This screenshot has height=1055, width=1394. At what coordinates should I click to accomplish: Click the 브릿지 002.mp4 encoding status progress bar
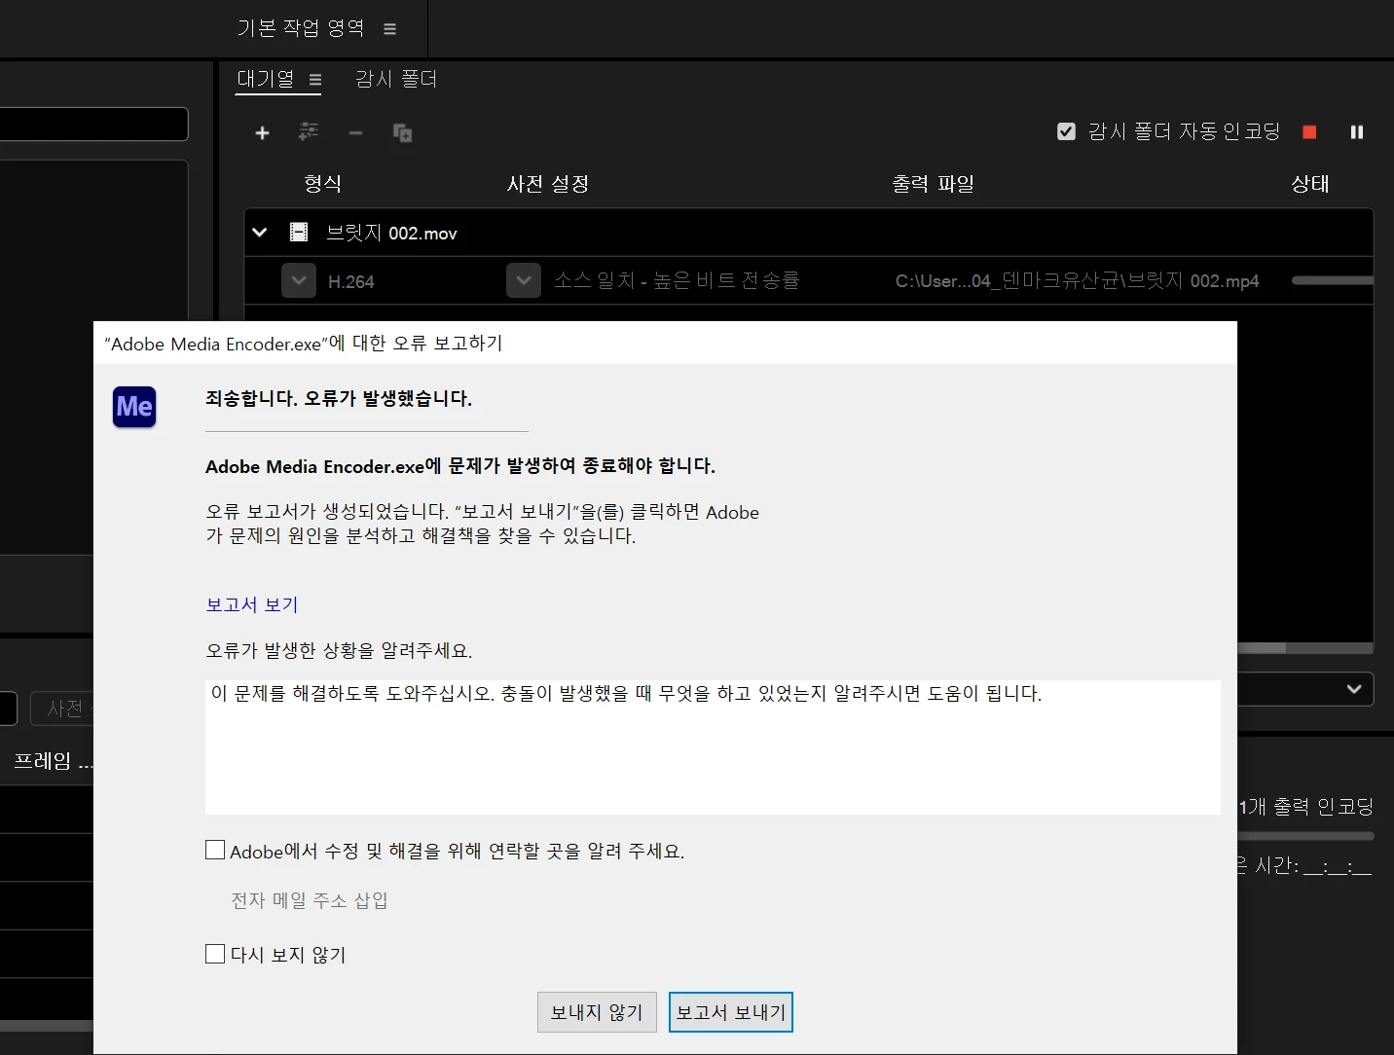point(1333,280)
